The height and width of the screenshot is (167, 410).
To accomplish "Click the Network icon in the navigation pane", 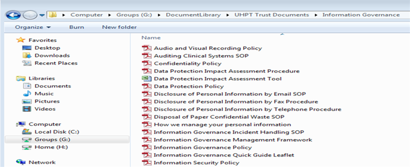I will [x=21, y=162].
